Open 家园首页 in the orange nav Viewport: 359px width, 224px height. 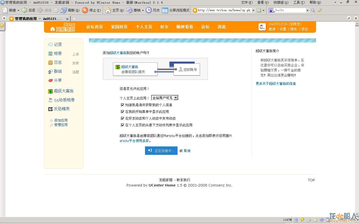coord(119,27)
